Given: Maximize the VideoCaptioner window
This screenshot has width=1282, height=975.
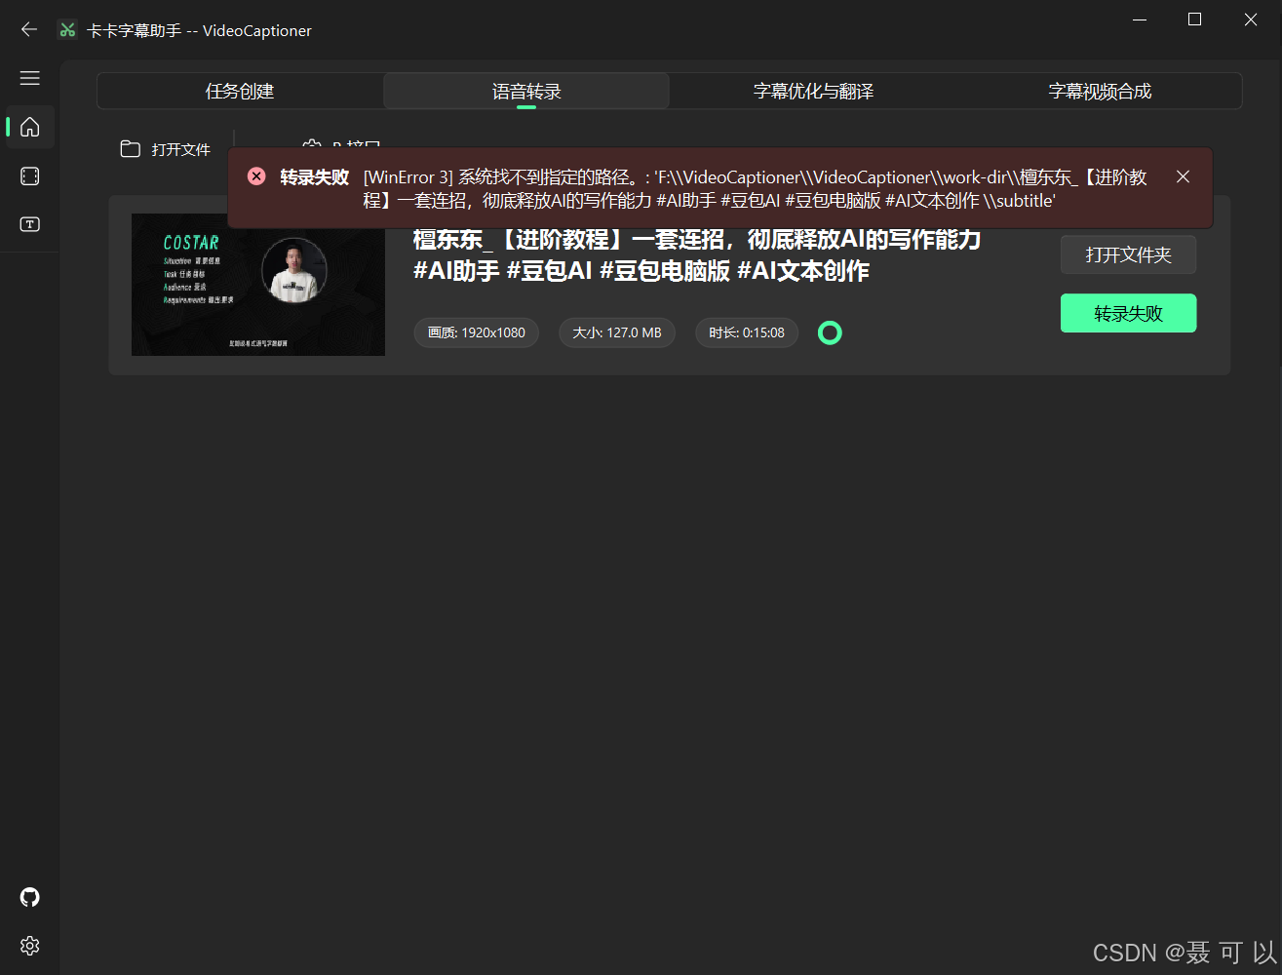Looking at the screenshot, I should [1195, 19].
